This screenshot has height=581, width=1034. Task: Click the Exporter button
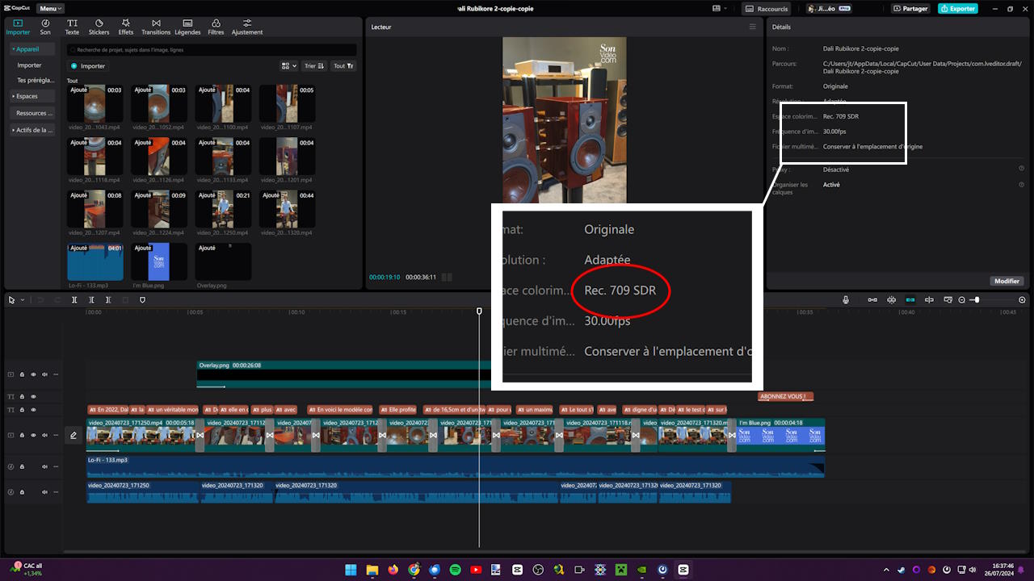pyautogui.click(x=958, y=8)
